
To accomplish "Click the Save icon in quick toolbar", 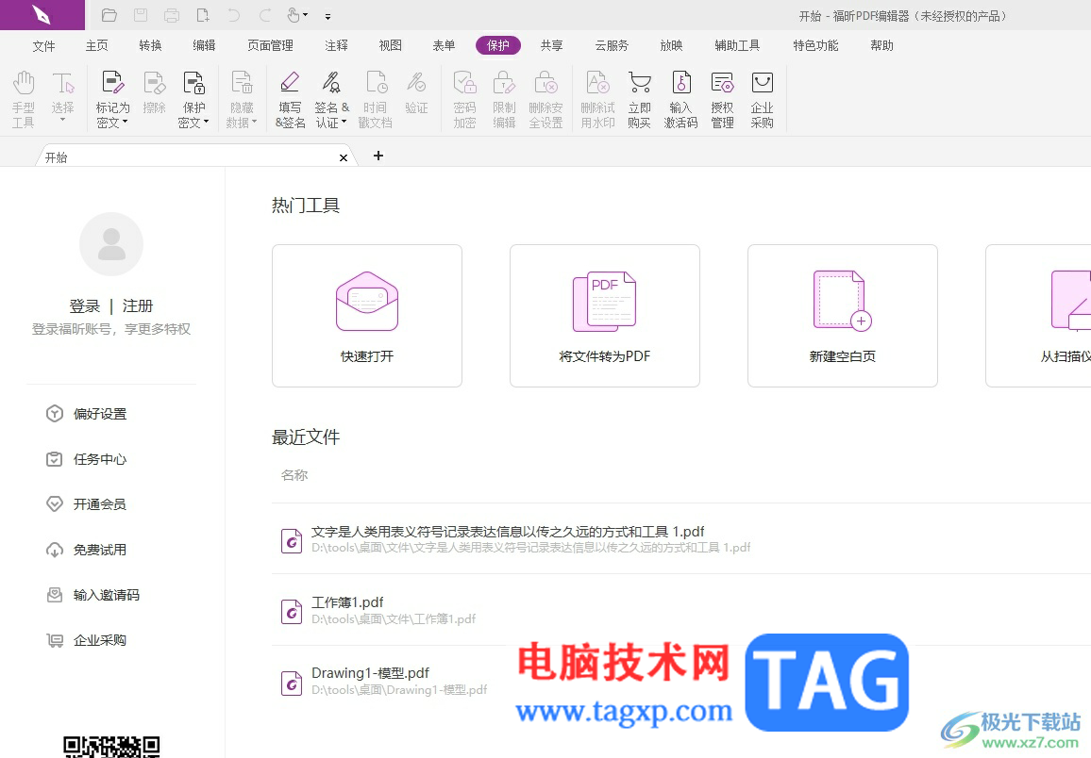I will click(x=141, y=15).
